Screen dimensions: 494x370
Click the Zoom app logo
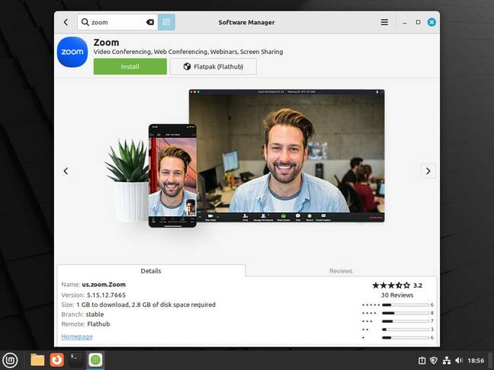[x=72, y=52]
